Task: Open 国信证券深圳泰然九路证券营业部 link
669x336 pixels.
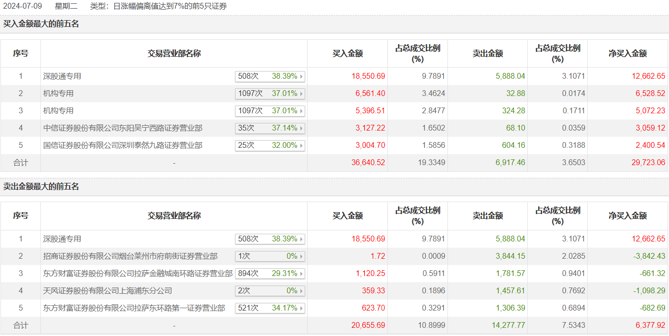Action: coord(123,145)
